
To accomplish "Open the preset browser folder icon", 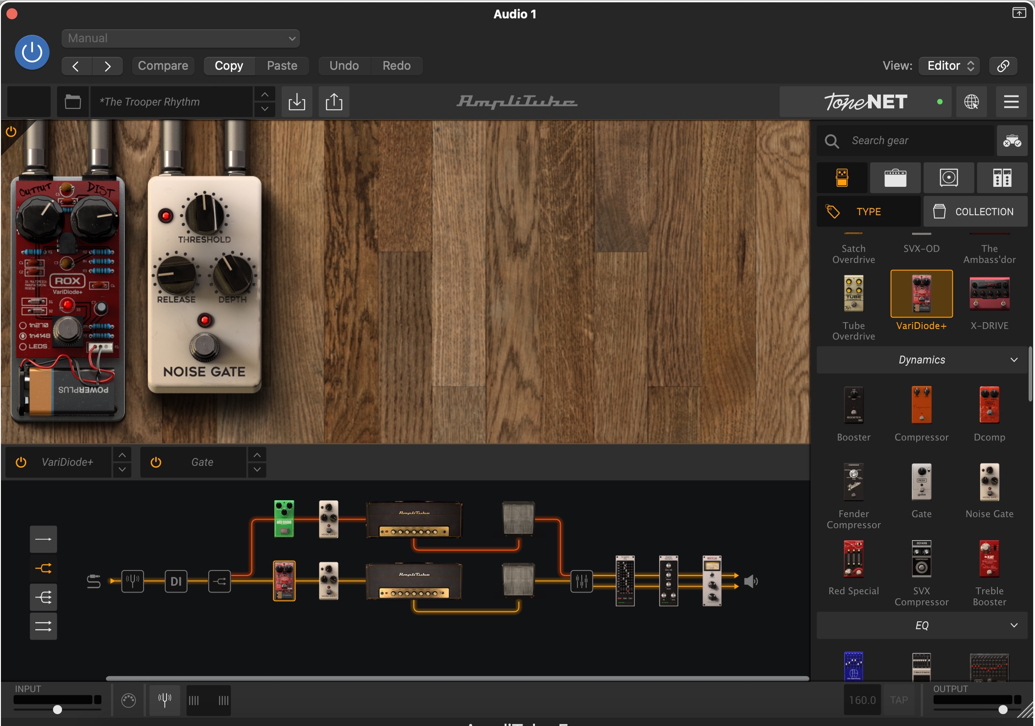I will point(72,101).
